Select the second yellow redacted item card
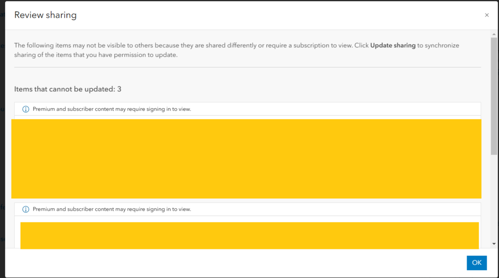Screen dimensions: 499x278 pos(249,236)
